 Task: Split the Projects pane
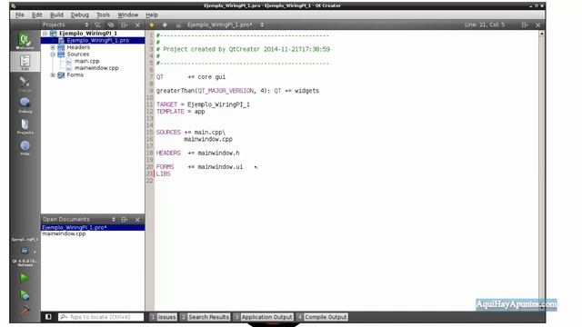[x=125, y=25]
